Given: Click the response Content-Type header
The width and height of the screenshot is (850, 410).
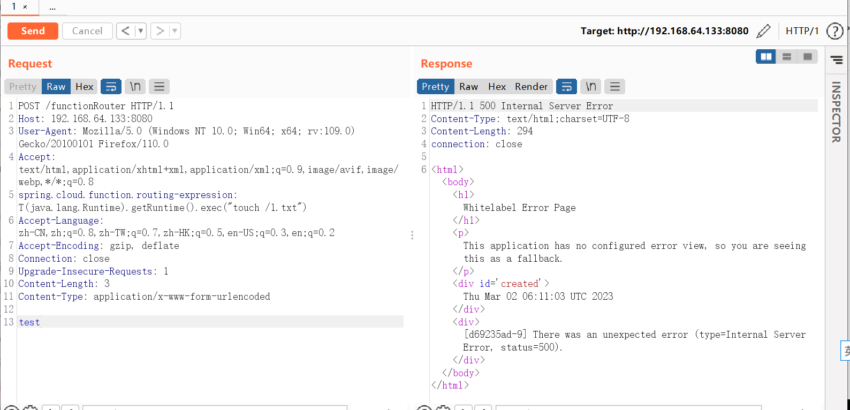Looking at the screenshot, I should [530, 119].
